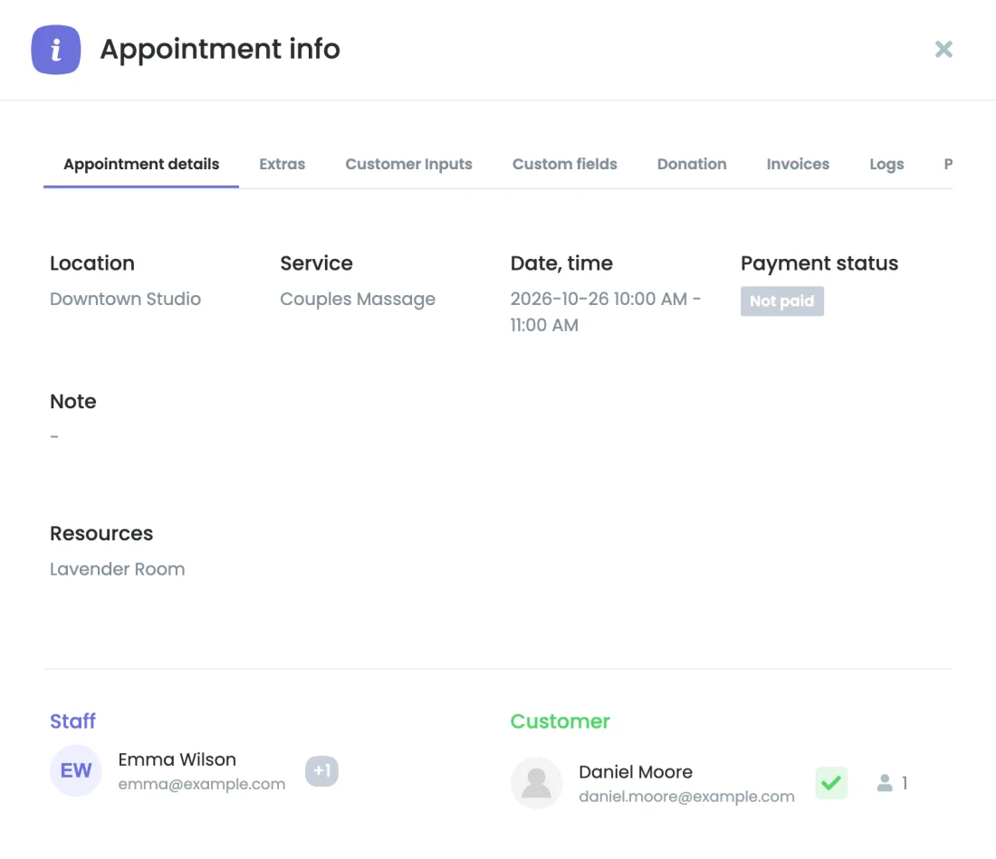
Task: Click Emma Wilson's EW avatar
Action: [75, 770]
